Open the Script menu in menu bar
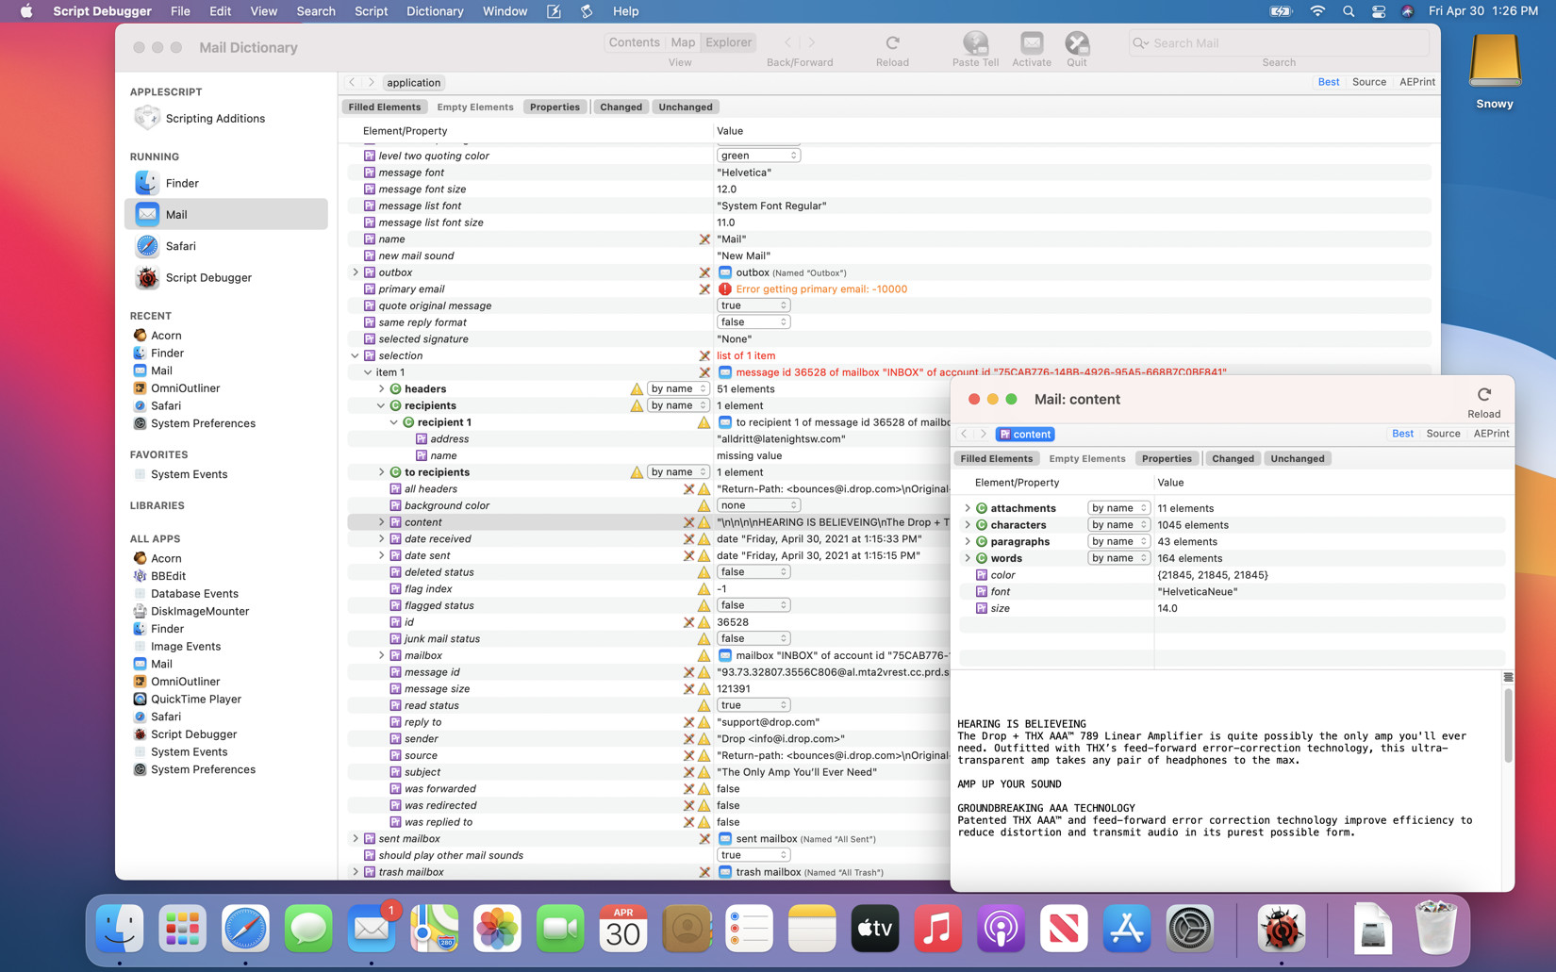Viewport: 1556px width, 972px height. tap(371, 11)
